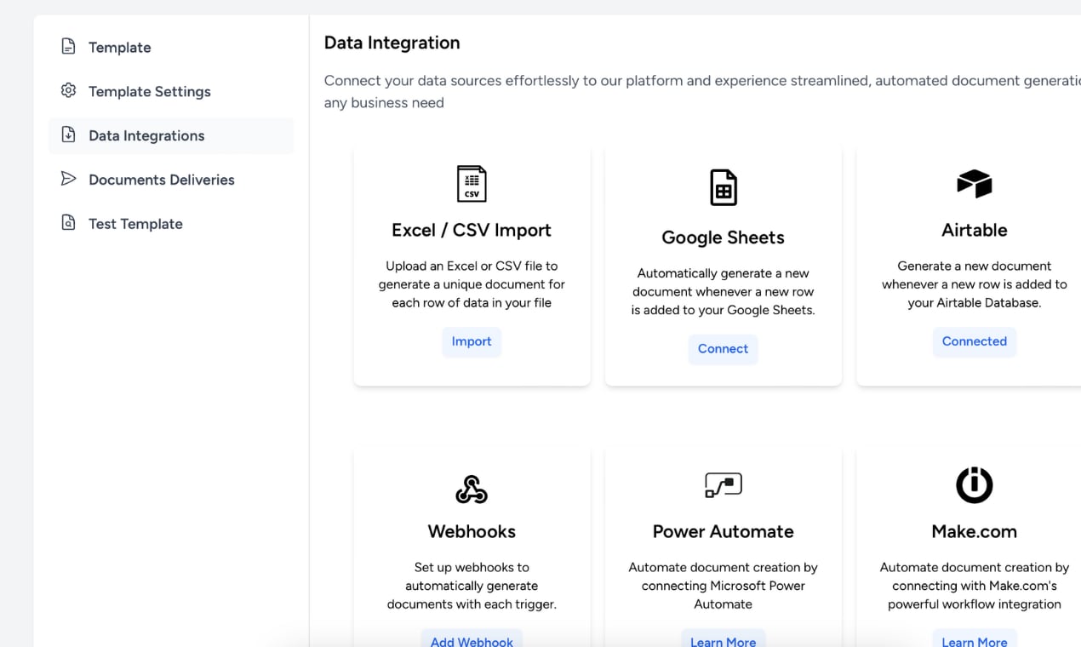The width and height of the screenshot is (1081, 647).
Task: Click the Google Sheets spreadsheet icon
Action: pos(723,187)
